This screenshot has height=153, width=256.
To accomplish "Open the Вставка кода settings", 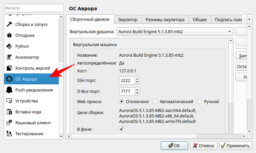I will point(31,112).
